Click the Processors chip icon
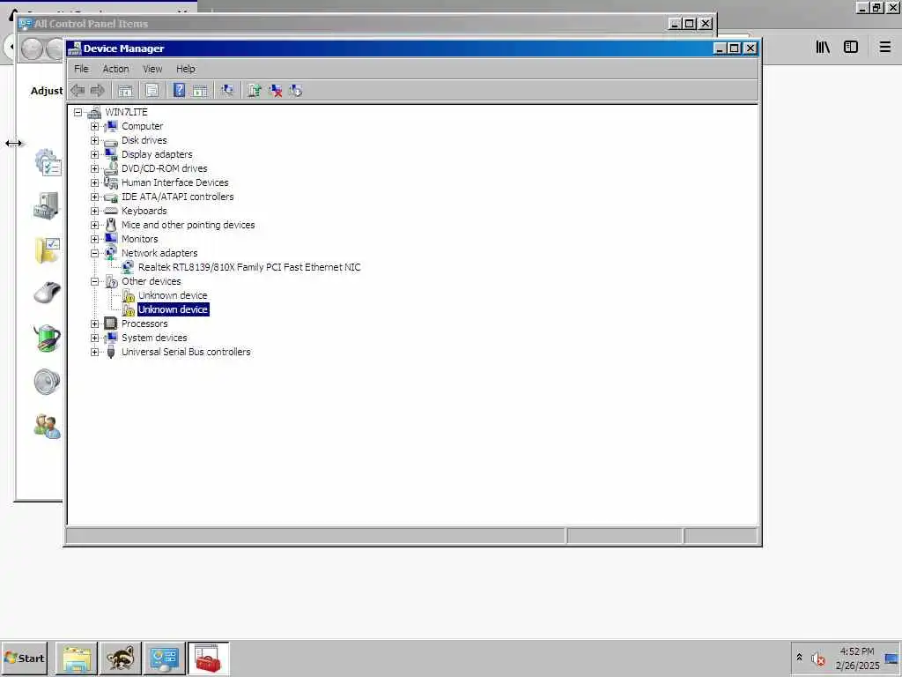Screen dimensions: 902x677 point(110,324)
